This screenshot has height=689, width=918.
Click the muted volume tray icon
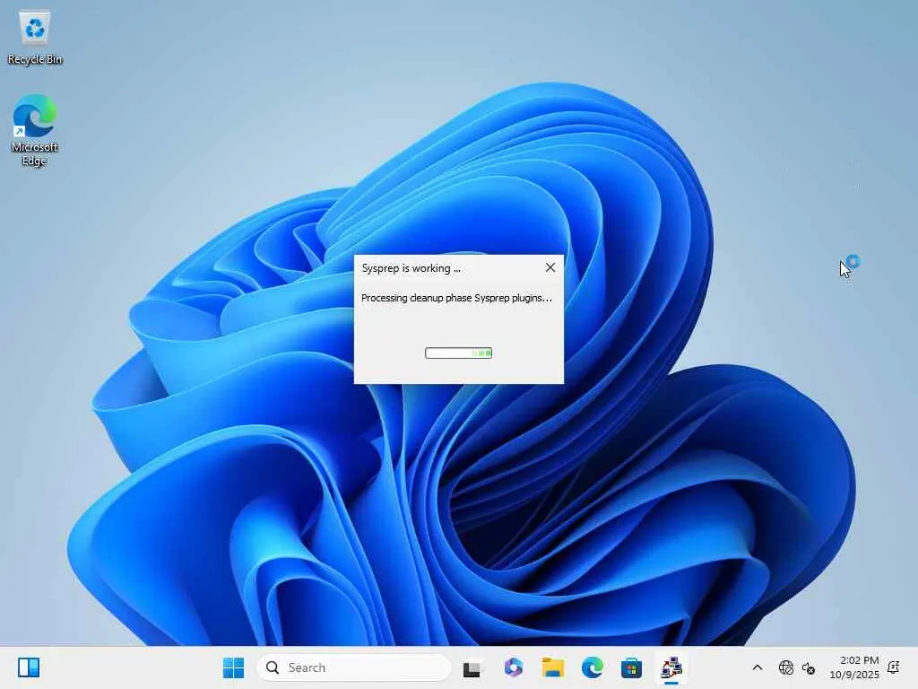click(x=809, y=667)
